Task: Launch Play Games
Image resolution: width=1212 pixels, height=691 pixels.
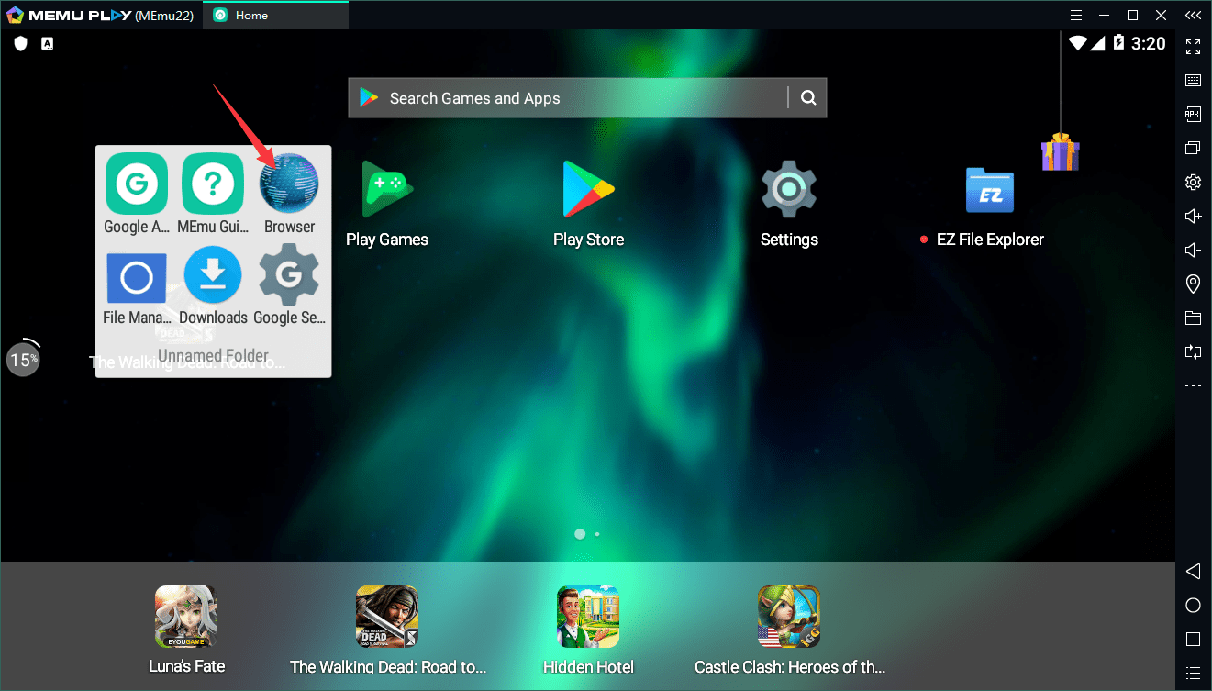Action: 387,189
